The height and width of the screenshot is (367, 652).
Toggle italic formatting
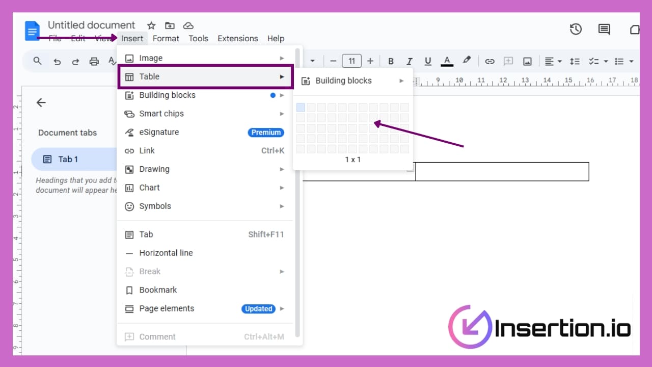(x=409, y=61)
